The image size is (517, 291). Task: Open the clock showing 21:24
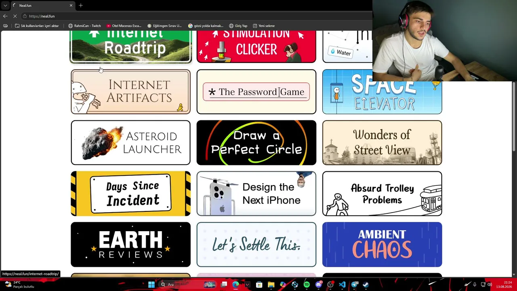pyautogui.click(x=504, y=285)
